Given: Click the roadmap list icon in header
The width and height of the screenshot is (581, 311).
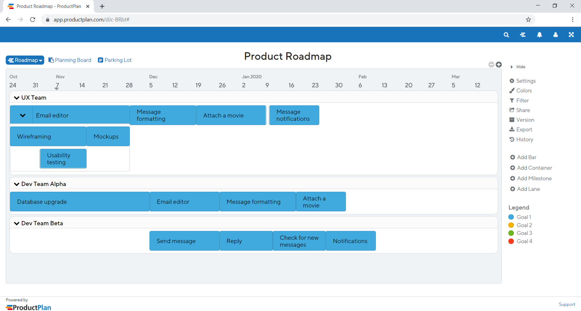Looking at the screenshot, I should click(x=523, y=35).
